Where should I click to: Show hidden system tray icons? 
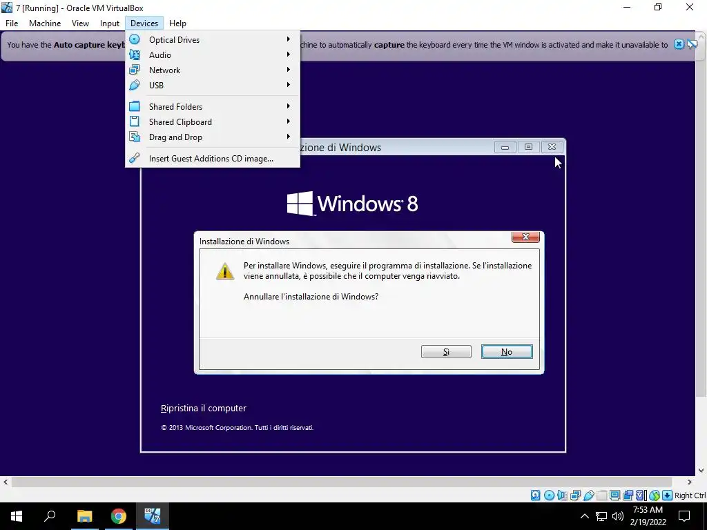(x=584, y=516)
